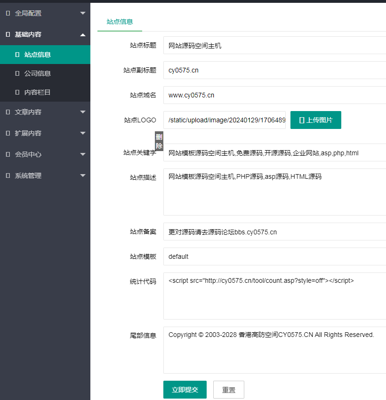Click the 站点备案 label text
The height and width of the screenshot is (400, 386).
pos(143,232)
